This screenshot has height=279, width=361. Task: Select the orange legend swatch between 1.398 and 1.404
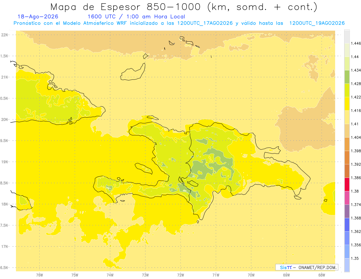pos(347,144)
